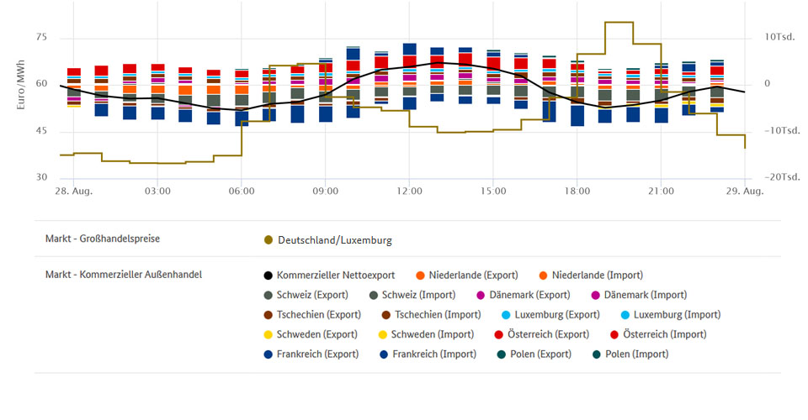Image resolution: width=808 pixels, height=420 pixels.
Task: Click the price peak step at 19:00
Action: click(x=619, y=22)
